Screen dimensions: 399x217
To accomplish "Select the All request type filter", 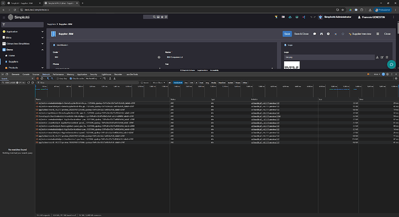I will [169, 83].
